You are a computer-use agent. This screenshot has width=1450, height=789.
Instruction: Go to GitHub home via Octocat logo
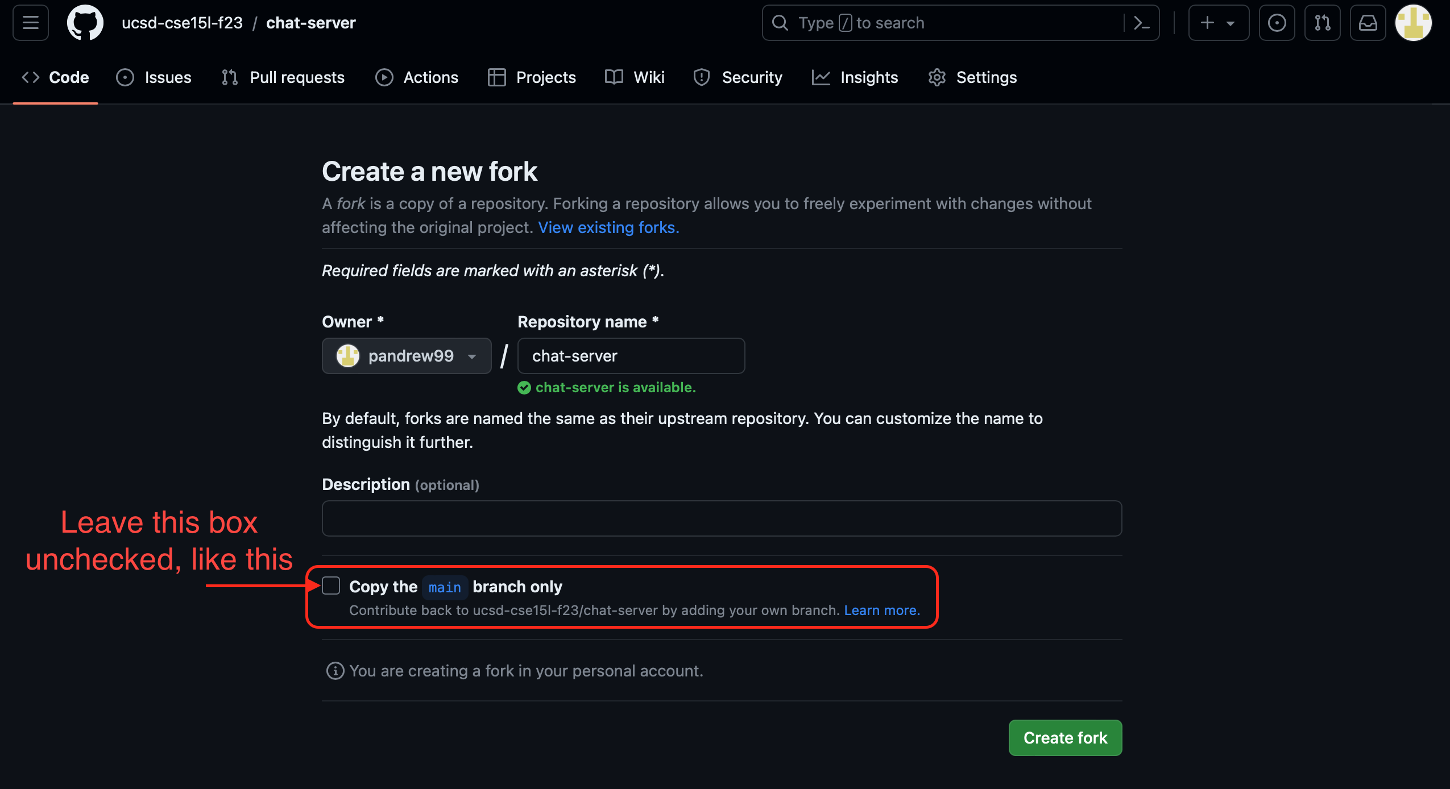85,23
